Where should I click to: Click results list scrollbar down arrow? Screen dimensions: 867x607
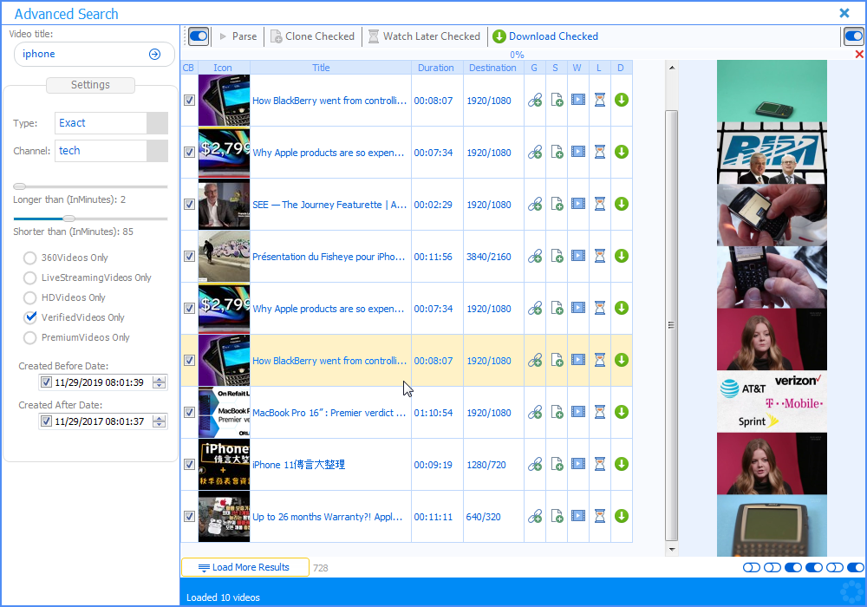point(672,550)
